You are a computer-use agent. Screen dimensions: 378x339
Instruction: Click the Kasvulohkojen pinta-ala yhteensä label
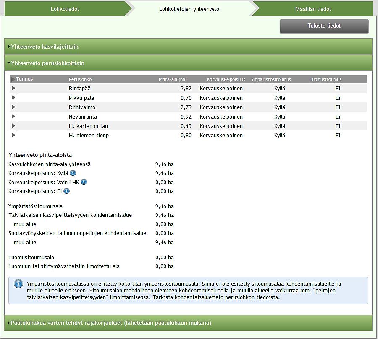[50, 164]
